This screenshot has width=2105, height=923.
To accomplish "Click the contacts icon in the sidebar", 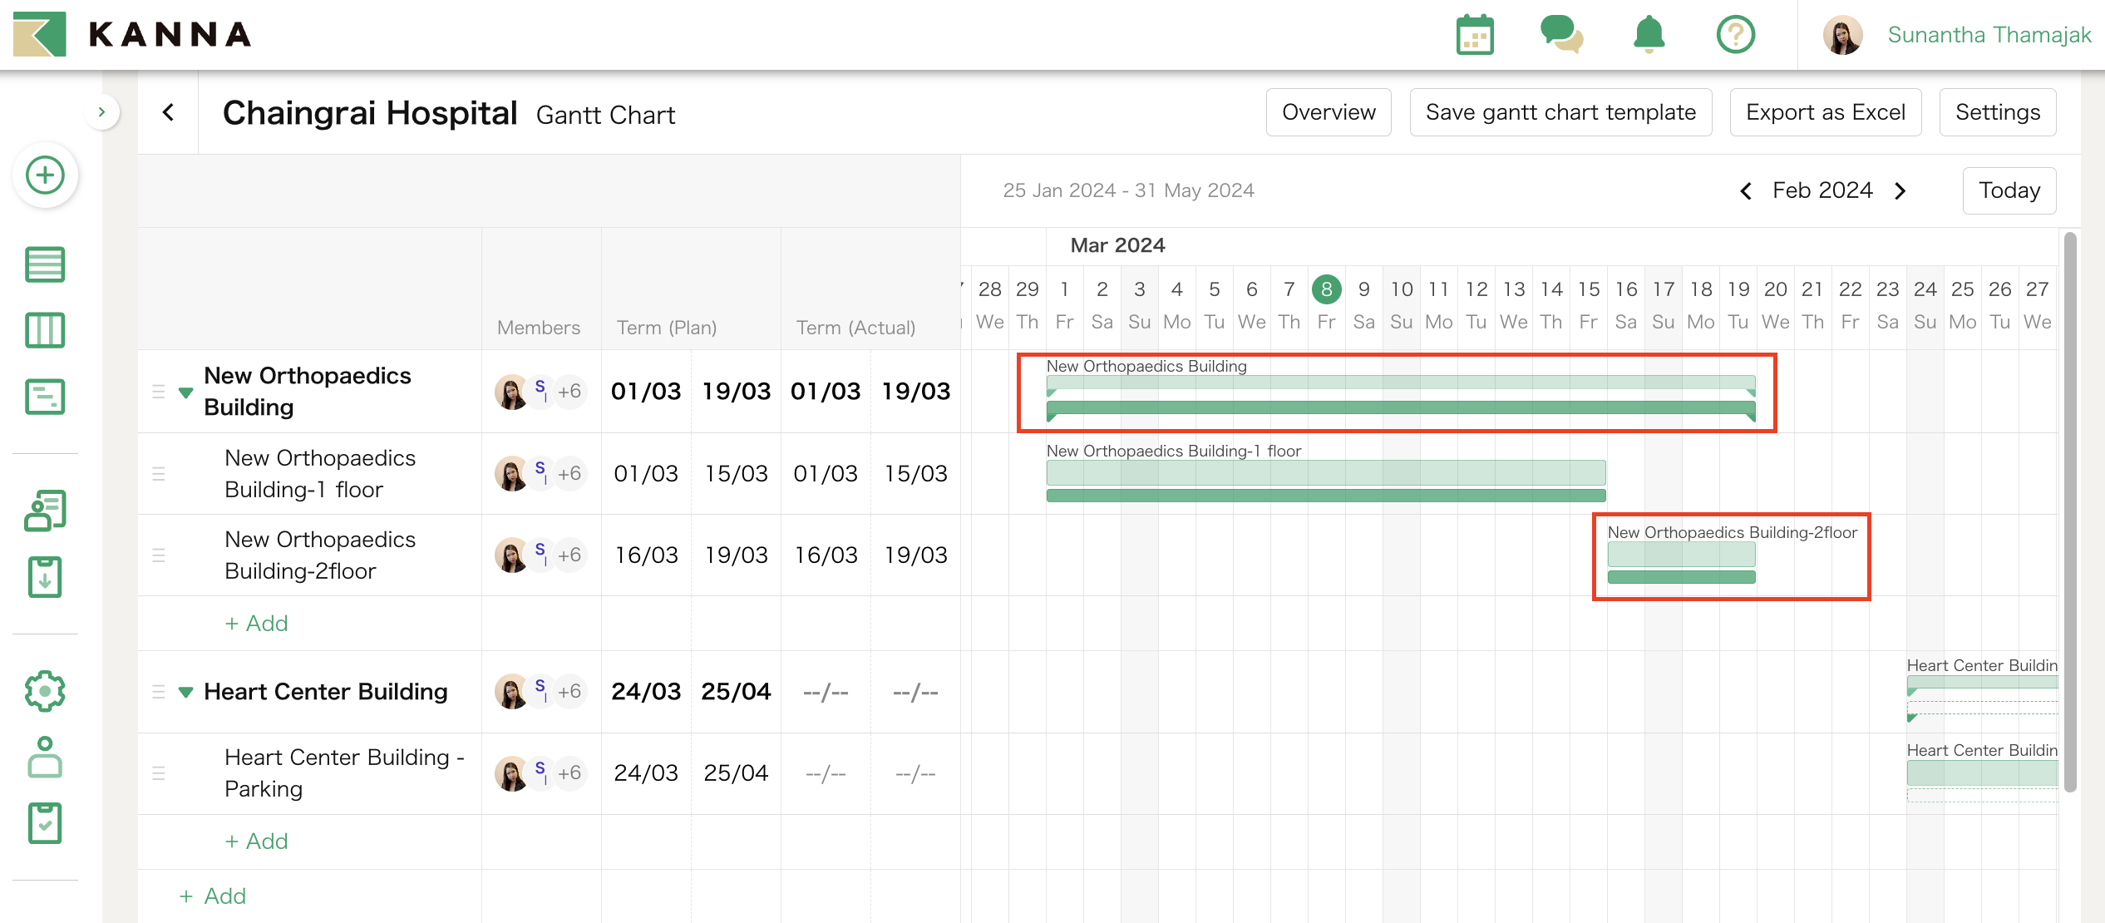I will [45, 510].
